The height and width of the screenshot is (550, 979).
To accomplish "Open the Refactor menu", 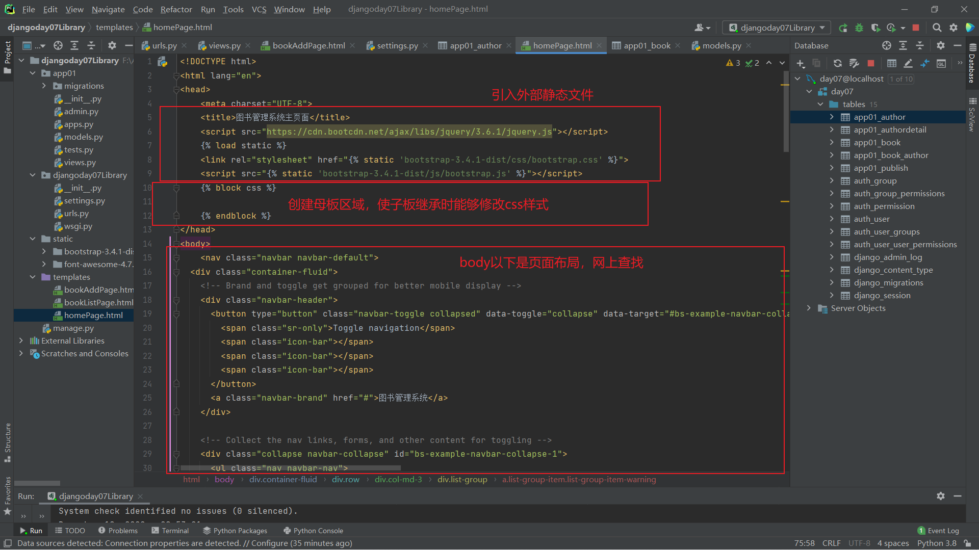I will (x=176, y=9).
